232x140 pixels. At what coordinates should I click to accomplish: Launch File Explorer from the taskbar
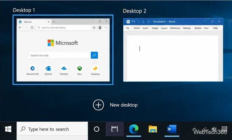[153, 129]
